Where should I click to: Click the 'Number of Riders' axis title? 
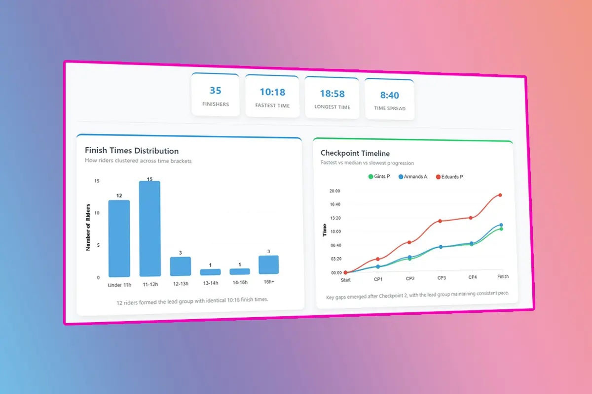point(88,227)
